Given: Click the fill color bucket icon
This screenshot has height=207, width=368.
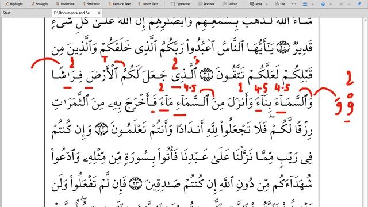Looking at the screenshot, I should [323, 4].
